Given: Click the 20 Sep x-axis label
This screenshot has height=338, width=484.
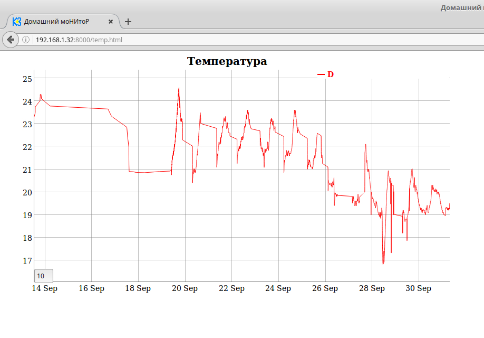Looking at the screenshot, I should click(x=185, y=288).
